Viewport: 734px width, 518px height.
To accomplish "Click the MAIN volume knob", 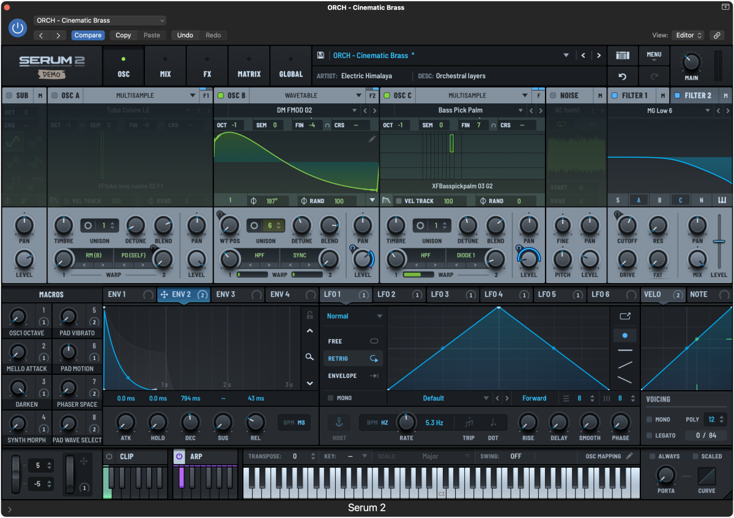I will click(691, 62).
